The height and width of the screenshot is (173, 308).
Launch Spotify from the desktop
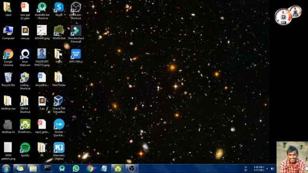[x=25, y=148]
